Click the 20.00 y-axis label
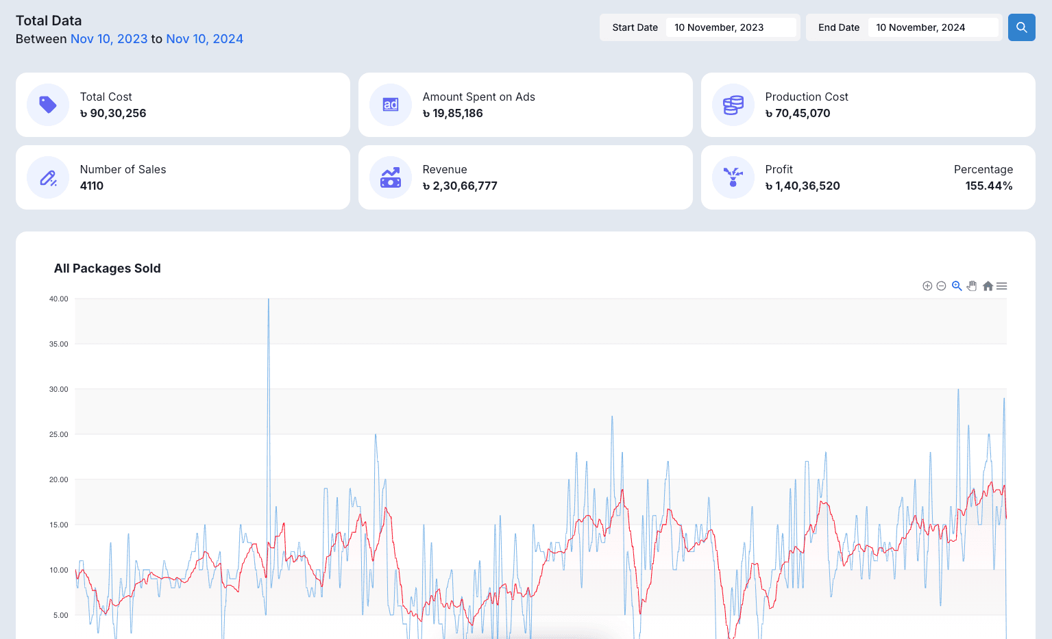Screen dimensions: 1052x639 click(59, 479)
